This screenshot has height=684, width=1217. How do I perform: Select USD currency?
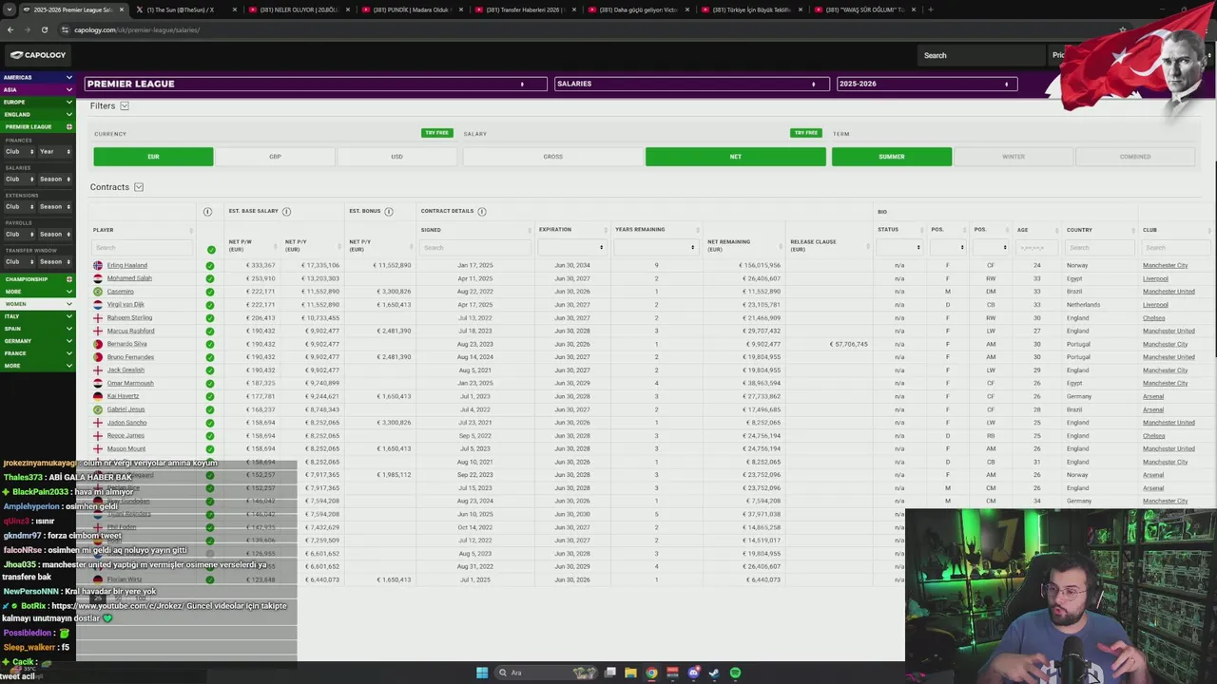(396, 157)
